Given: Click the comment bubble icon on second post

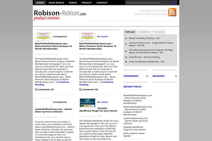Looking at the screenshot, I should (80, 90).
